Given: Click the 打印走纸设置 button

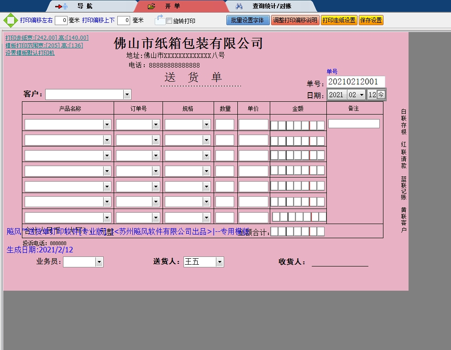Looking at the screenshot, I should point(339,21).
